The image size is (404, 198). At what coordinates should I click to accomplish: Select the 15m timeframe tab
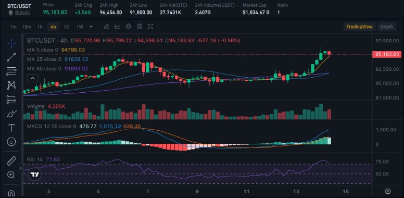point(27,27)
